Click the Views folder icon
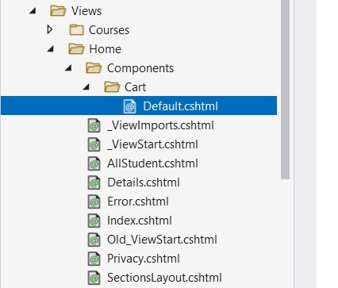The width and height of the screenshot is (338, 288). [x=58, y=11]
